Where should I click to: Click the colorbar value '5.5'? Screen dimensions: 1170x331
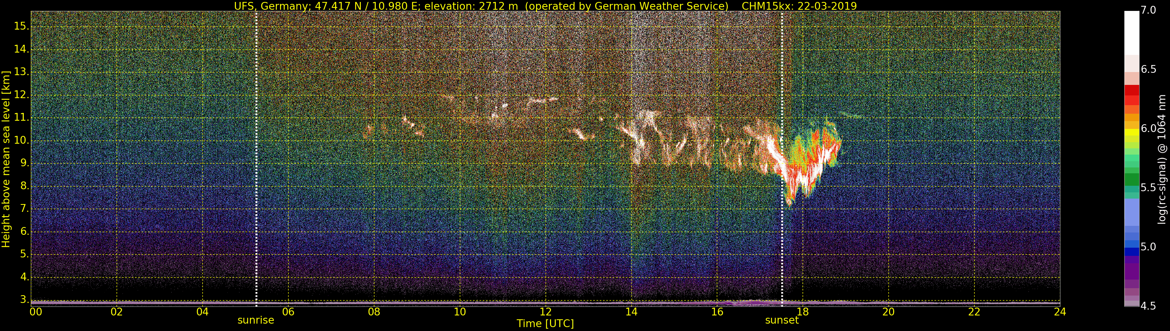point(1148,188)
